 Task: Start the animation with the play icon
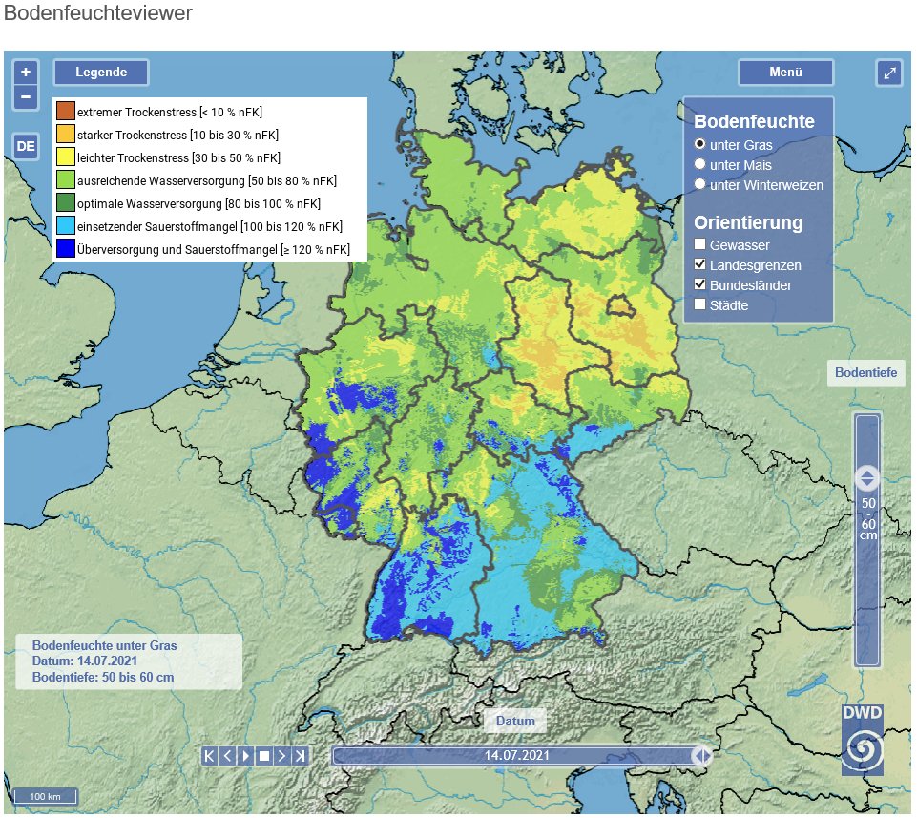pyautogui.click(x=245, y=754)
